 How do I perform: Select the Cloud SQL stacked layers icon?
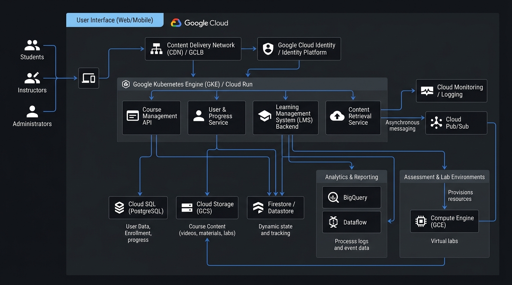coord(119,208)
